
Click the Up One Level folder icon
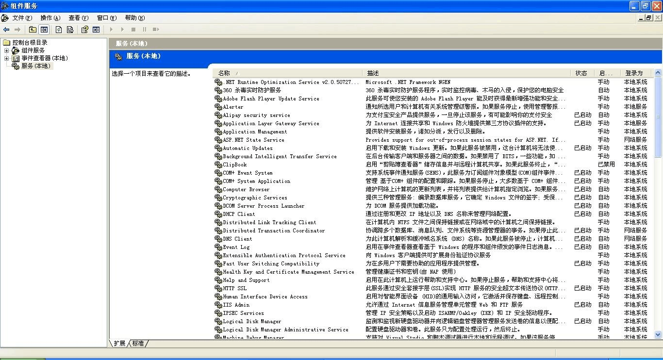click(x=33, y=30)
